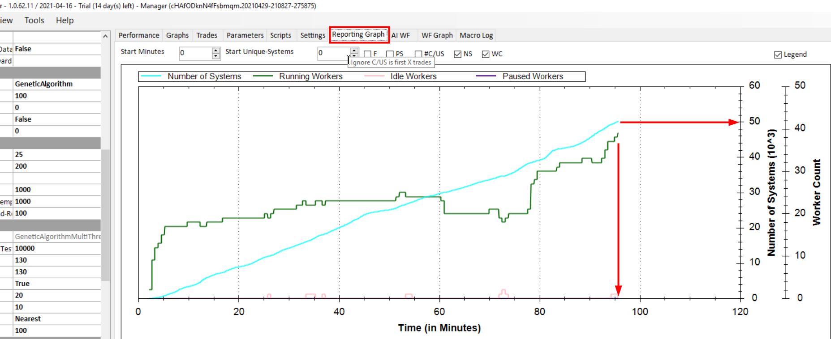Hide the graph Legend
The image size is (831, 339).
778,55
